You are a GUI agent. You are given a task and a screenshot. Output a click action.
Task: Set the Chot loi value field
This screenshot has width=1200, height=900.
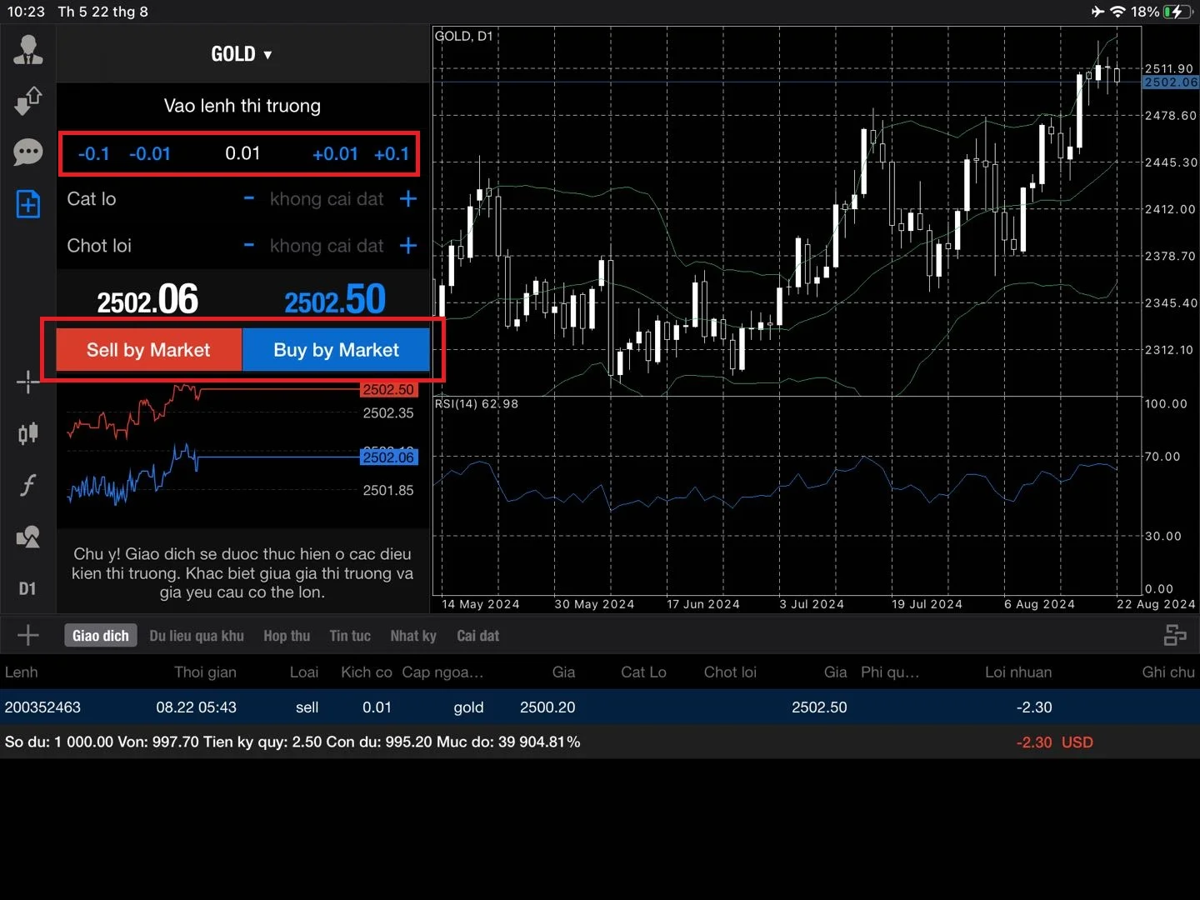click(327, 246)
